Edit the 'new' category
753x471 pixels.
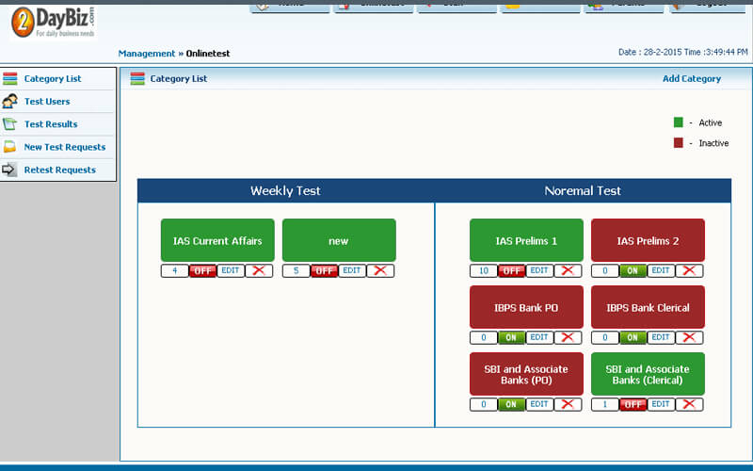tap(352, 270)
